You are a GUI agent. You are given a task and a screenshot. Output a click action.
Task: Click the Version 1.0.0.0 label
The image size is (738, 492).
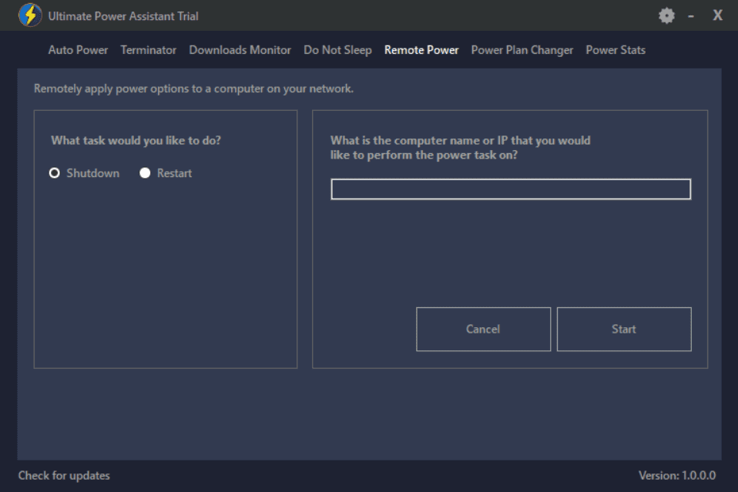coord(677,475)
